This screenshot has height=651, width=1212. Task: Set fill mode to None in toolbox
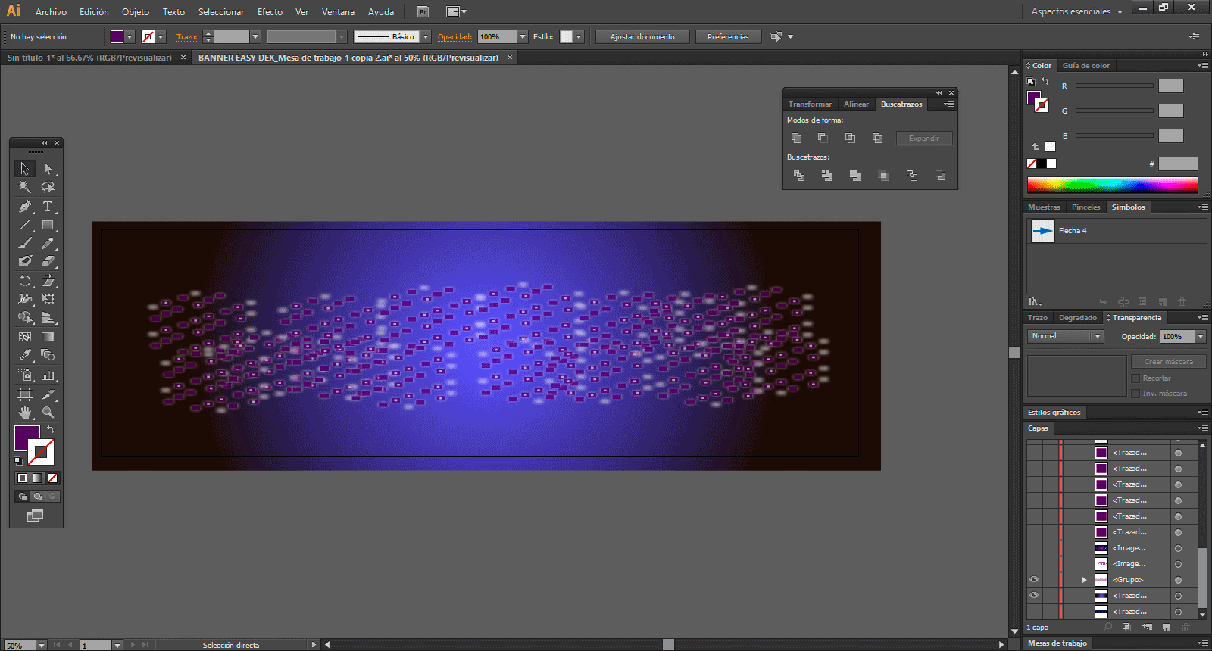tap(53, 478)
